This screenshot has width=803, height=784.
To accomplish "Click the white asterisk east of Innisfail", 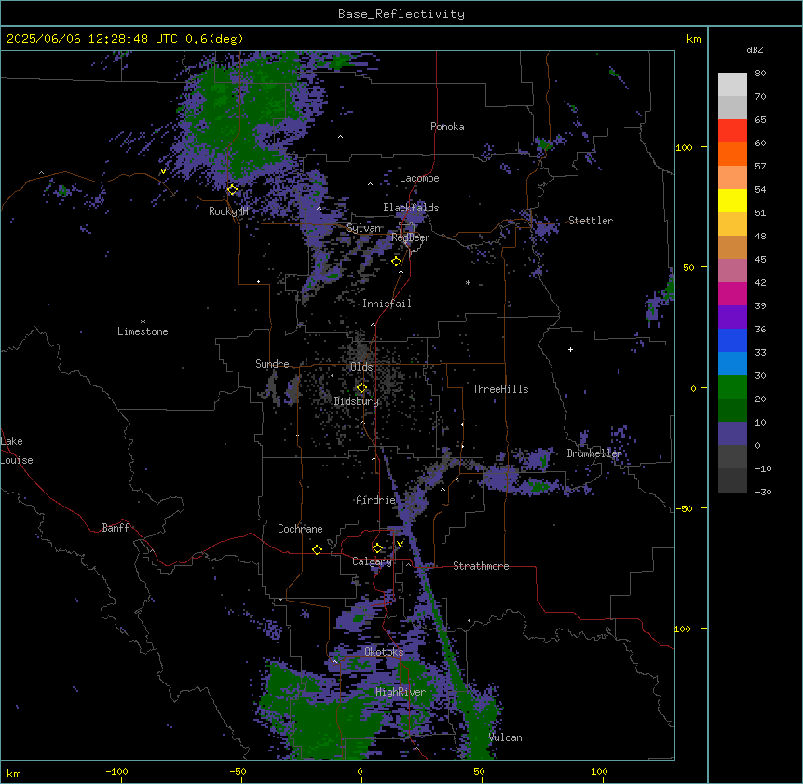I will click(x=468, y=282).
